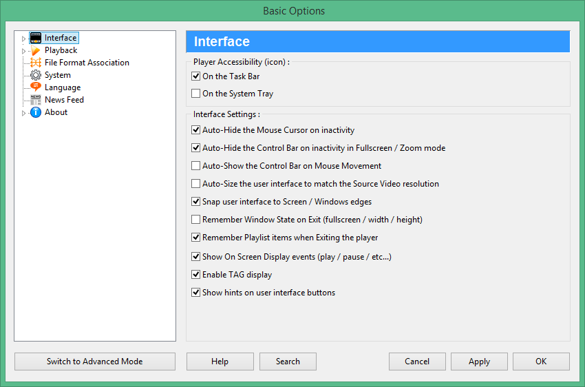
Task: Click the Interface icon in the tree
Action: [x=36, y=38]
